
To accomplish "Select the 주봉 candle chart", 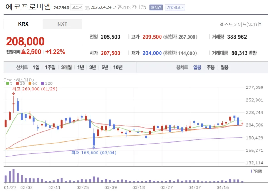I will 211,67.
